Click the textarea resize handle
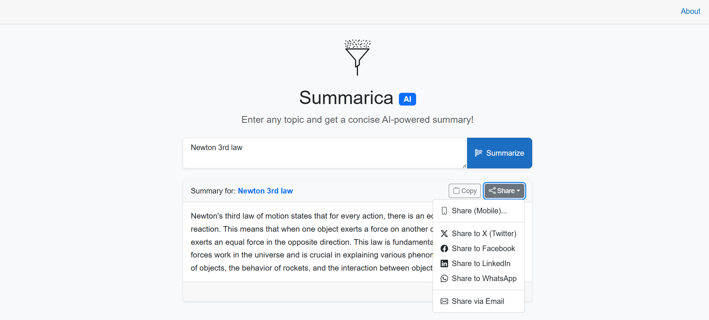 pos(464,166)
